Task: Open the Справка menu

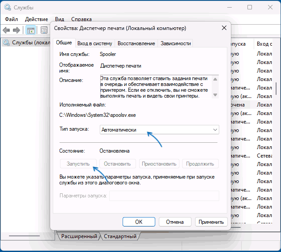Action: point(81,19)
